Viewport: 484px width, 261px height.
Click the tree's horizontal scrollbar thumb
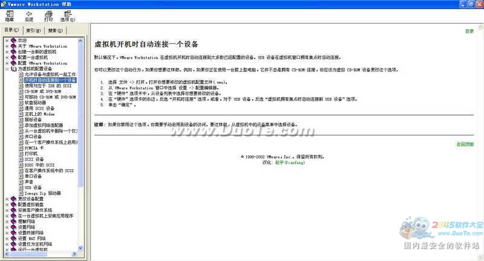pos(28,254)
